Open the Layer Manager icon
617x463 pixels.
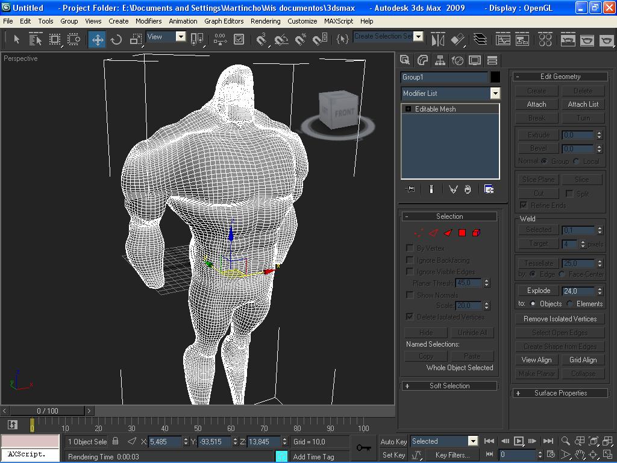(x=480, y=39)
